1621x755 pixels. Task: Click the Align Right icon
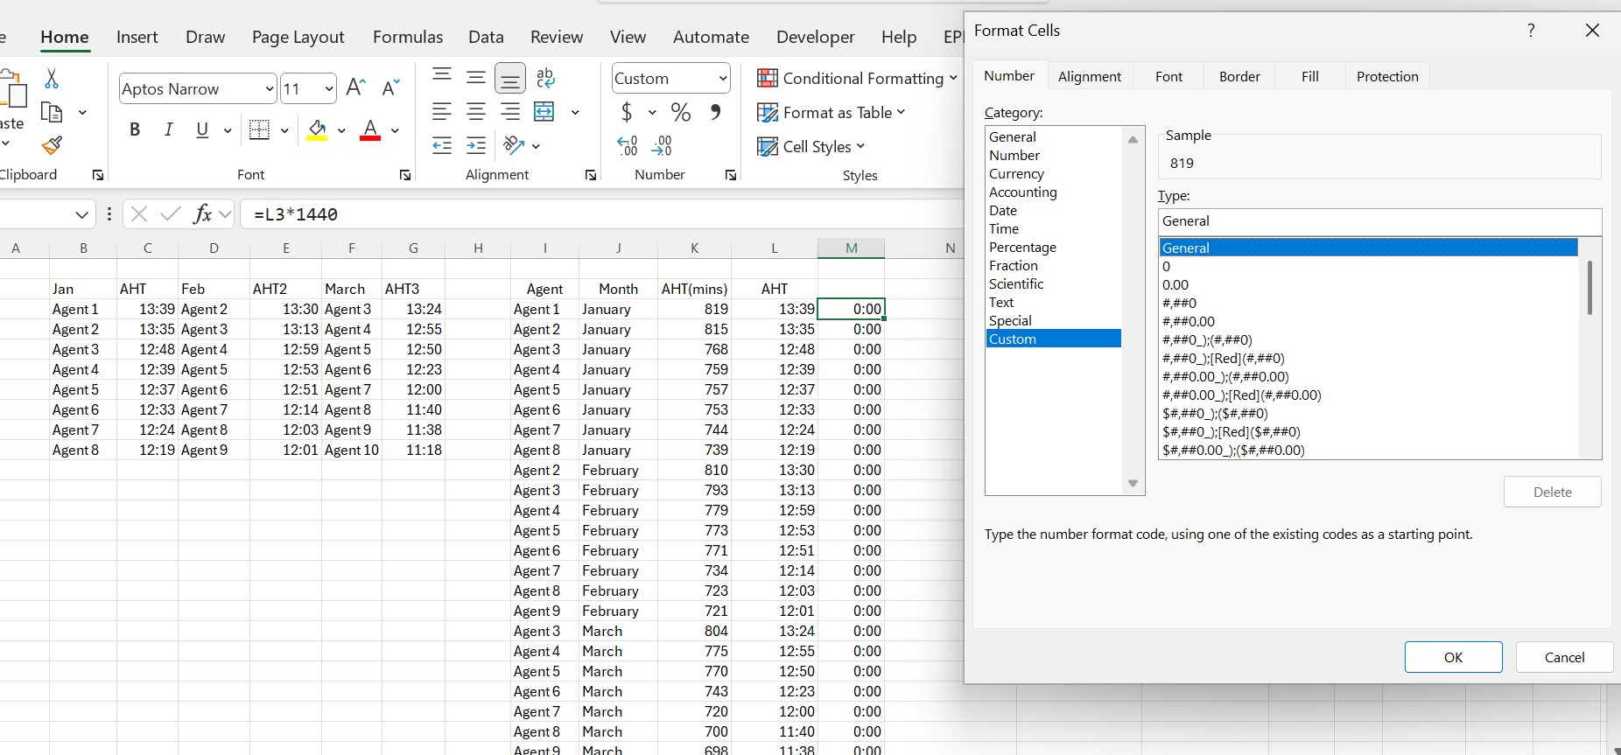(x=510, y=112)
